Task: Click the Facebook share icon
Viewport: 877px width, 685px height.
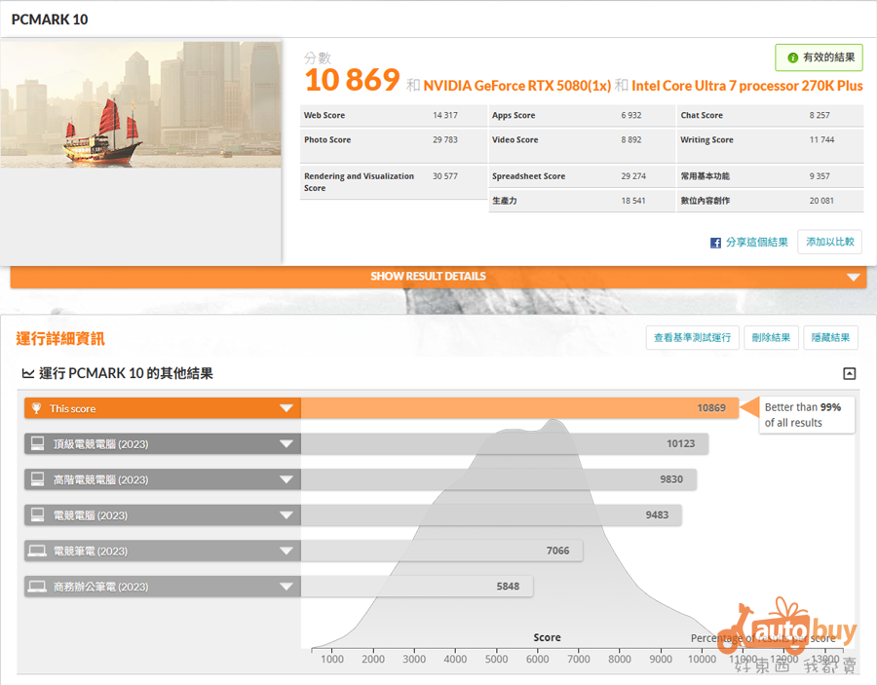Action: [715, 243]
